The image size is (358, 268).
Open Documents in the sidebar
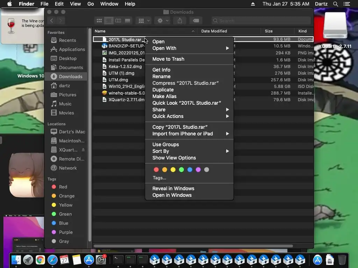pos(66,68)
